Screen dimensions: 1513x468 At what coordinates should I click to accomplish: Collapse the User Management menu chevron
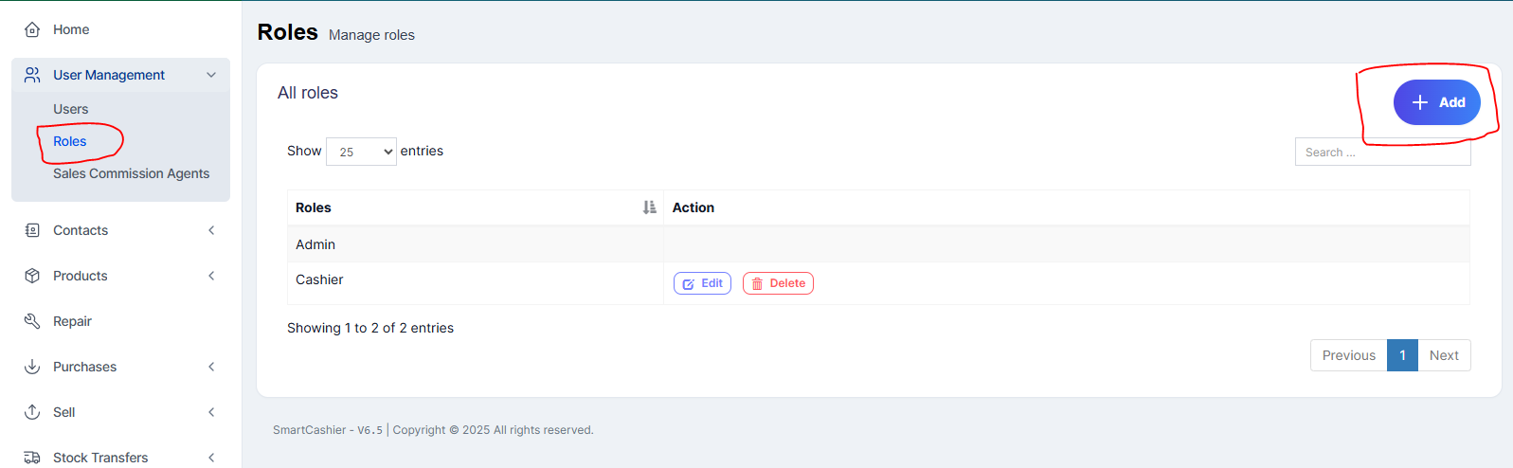tap(211, 75)
